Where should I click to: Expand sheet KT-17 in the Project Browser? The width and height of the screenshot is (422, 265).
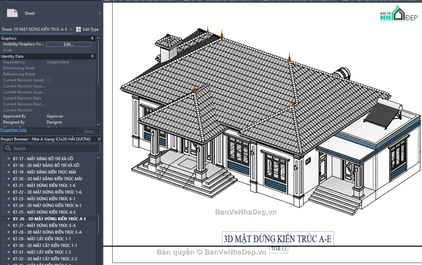[x=9, y=159]
